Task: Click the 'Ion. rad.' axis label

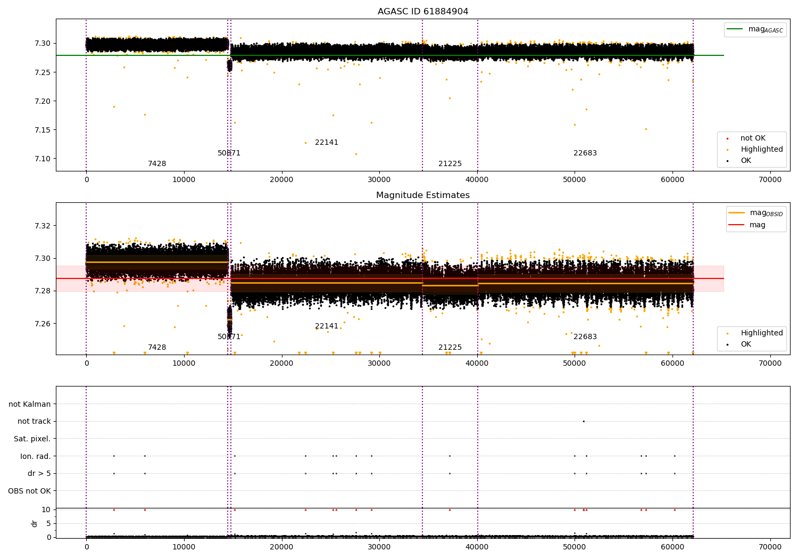Action: [x=36, y=456]
